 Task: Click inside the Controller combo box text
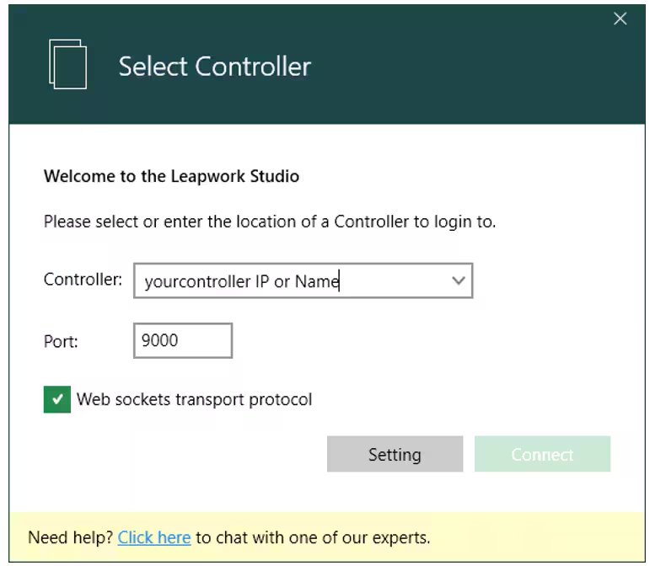point(287,281)
